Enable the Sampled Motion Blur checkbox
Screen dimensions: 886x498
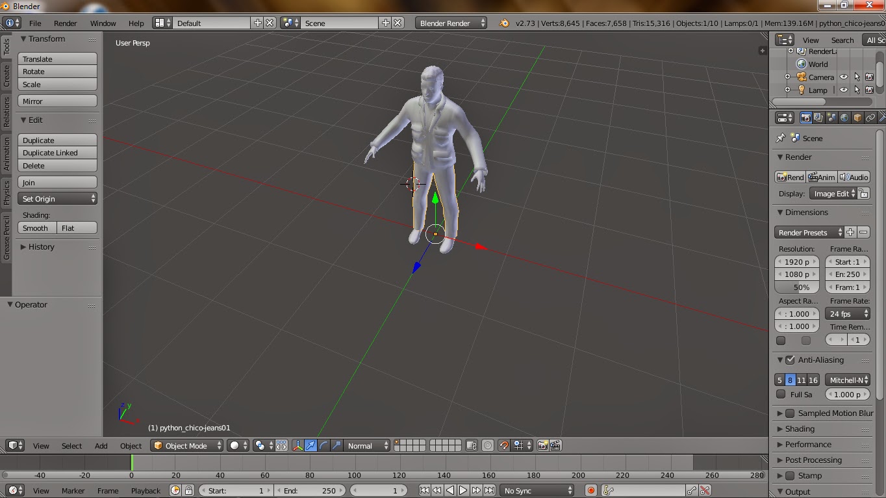788,413
